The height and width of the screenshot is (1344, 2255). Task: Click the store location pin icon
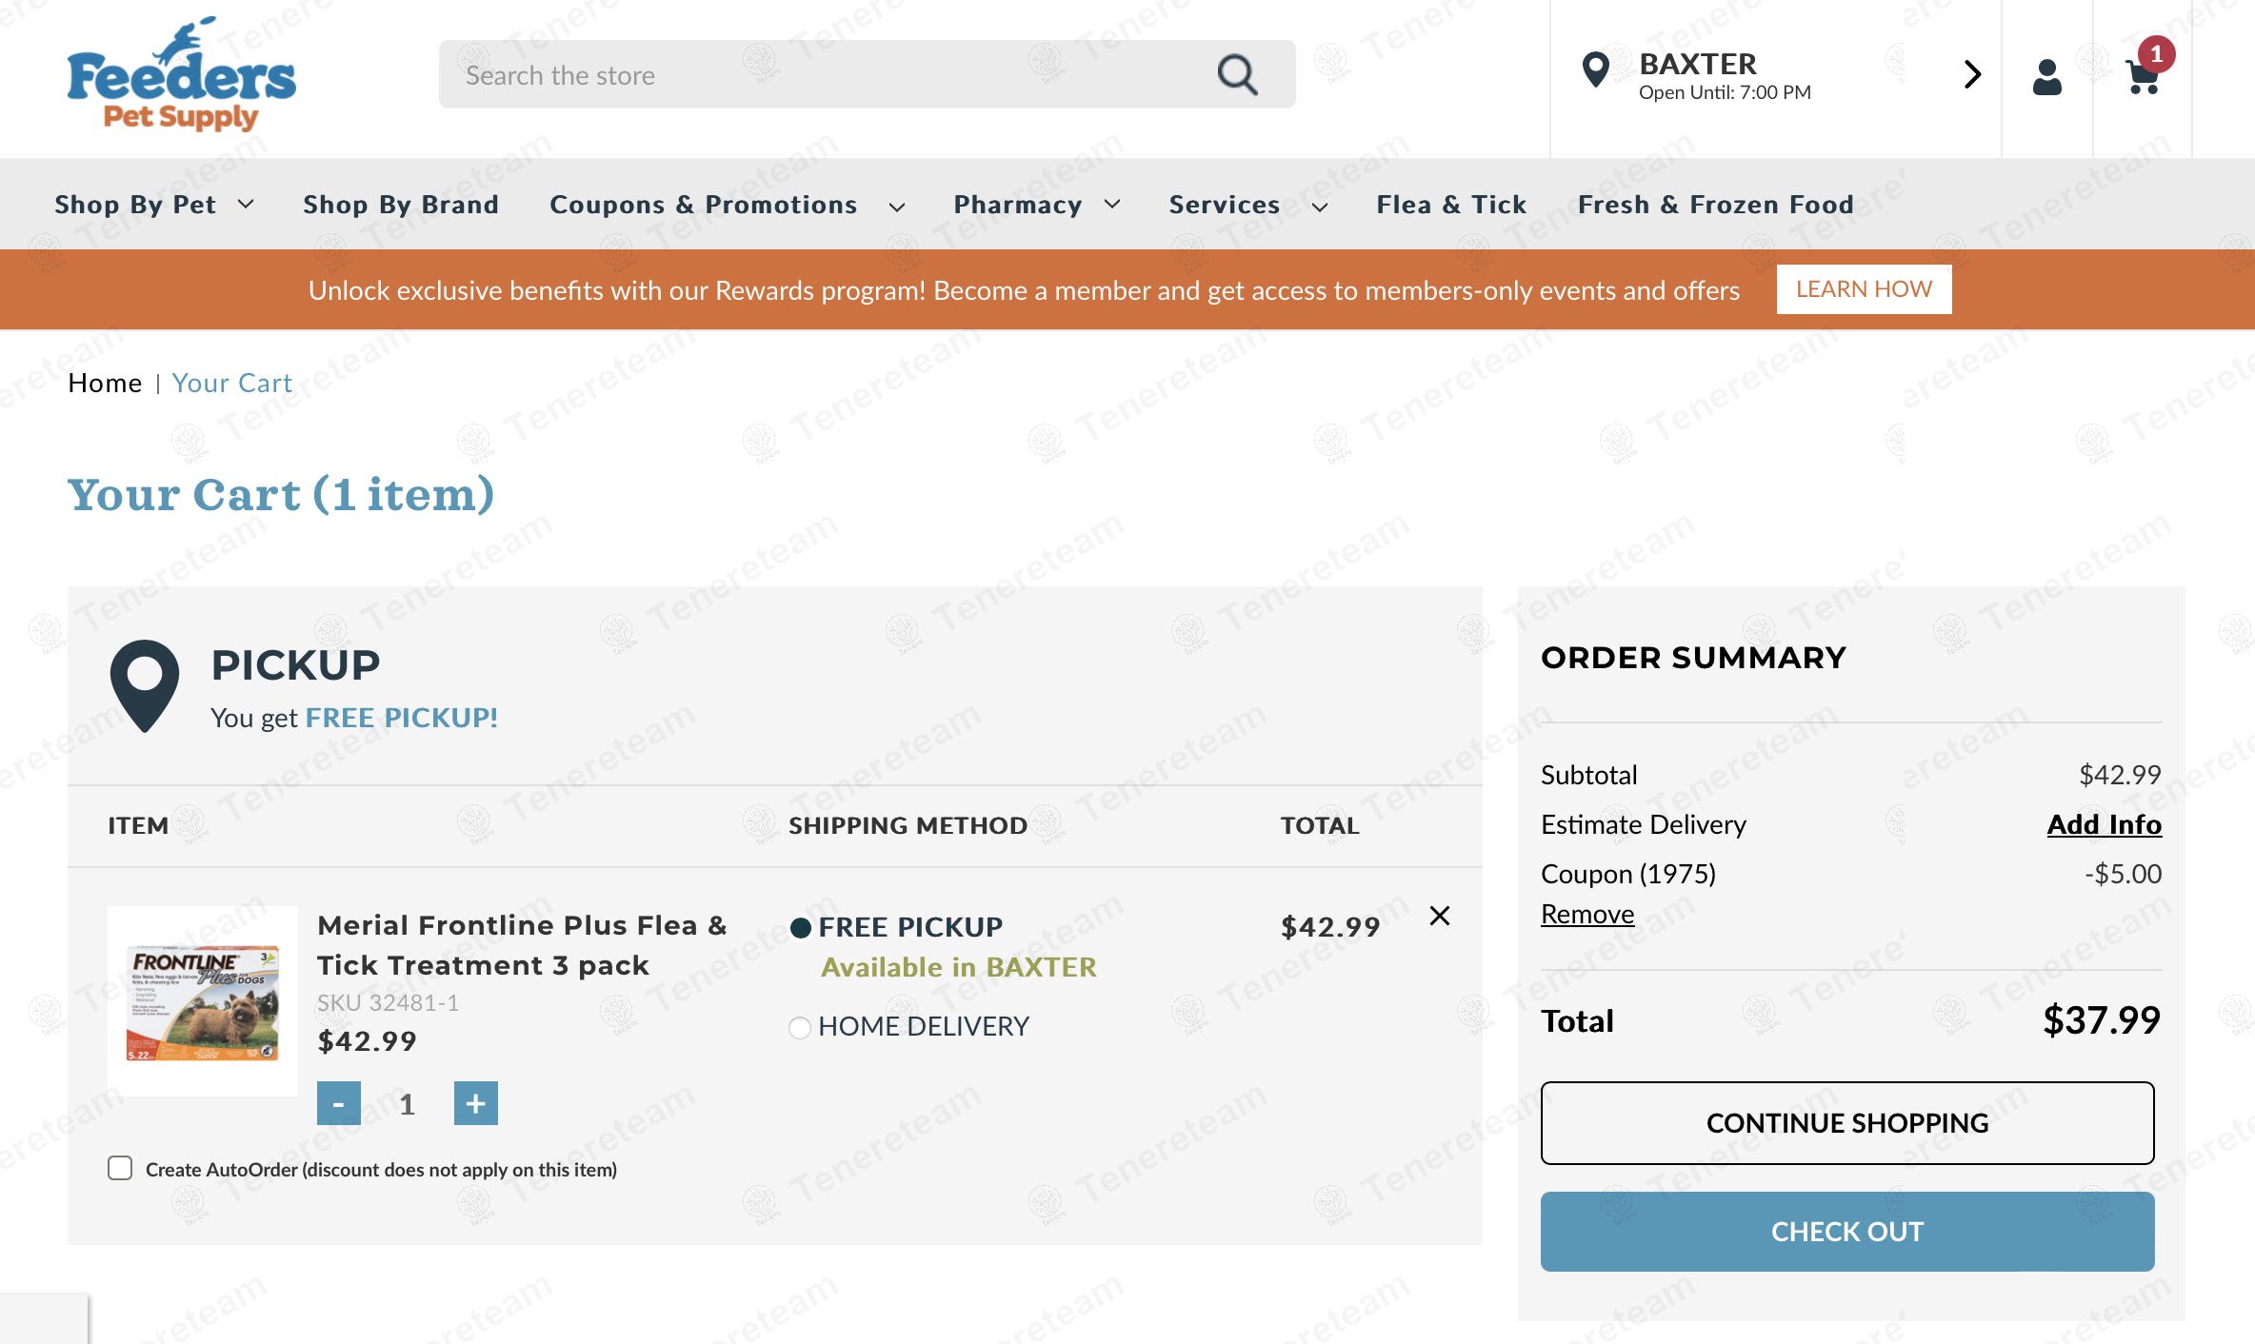coord(1595,70)
